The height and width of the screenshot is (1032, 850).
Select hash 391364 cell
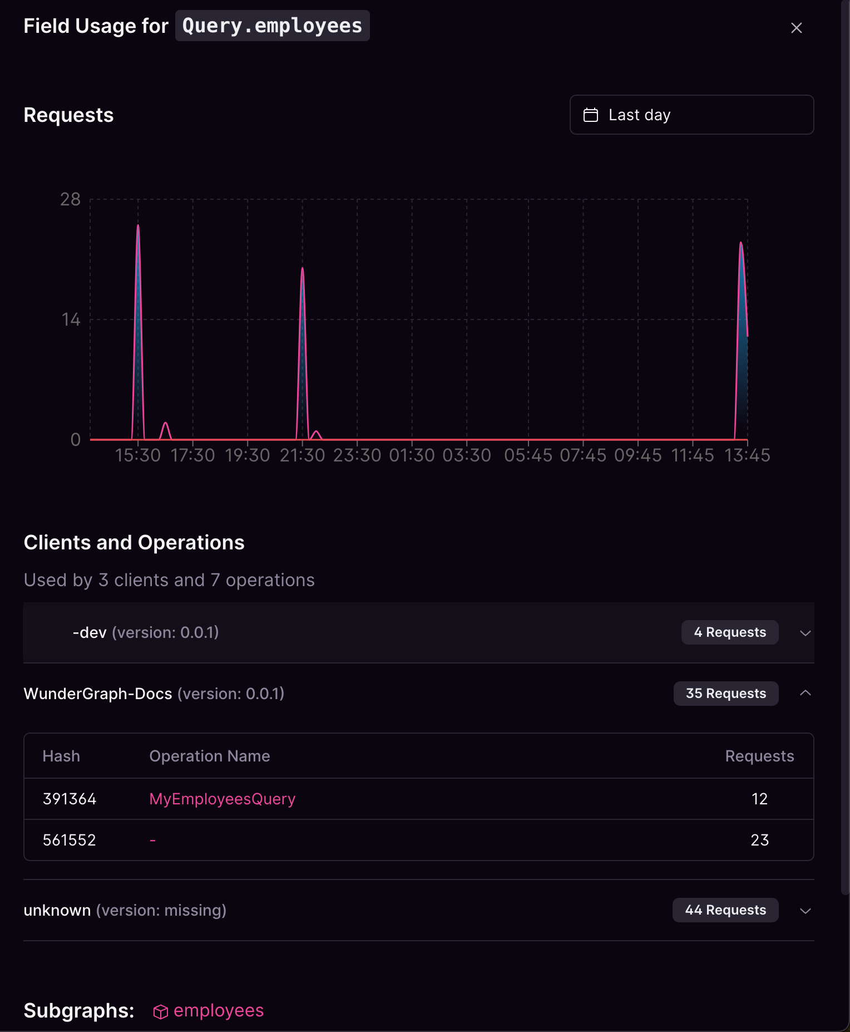(x=70, y=799)
